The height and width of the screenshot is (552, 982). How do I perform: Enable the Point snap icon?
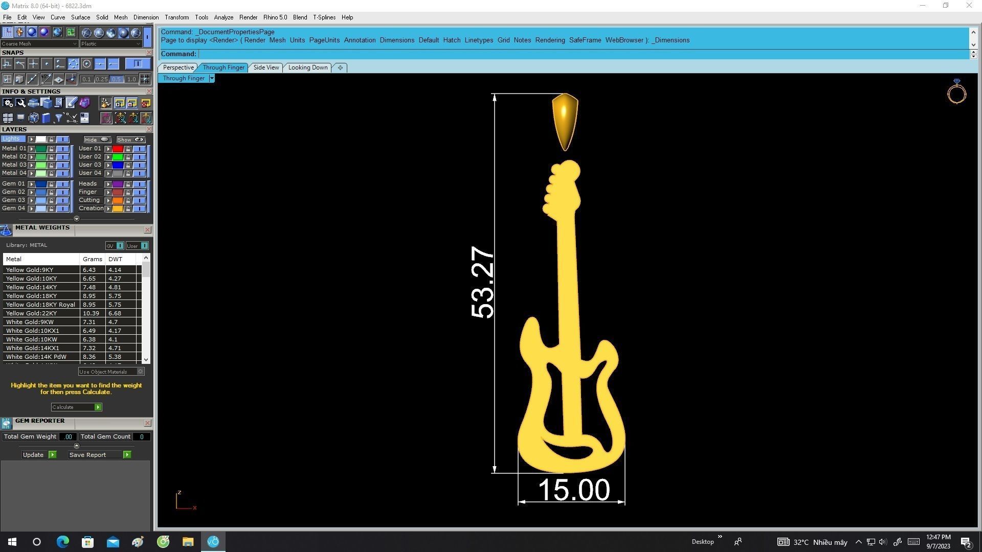tap(47, 63)
